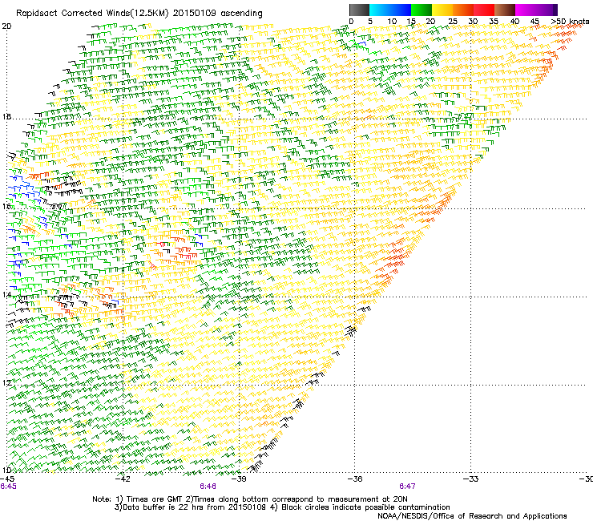The width and height of the screenshot is (593, 521).
Task: Click the latitude label 18
Action: point(6,117)
